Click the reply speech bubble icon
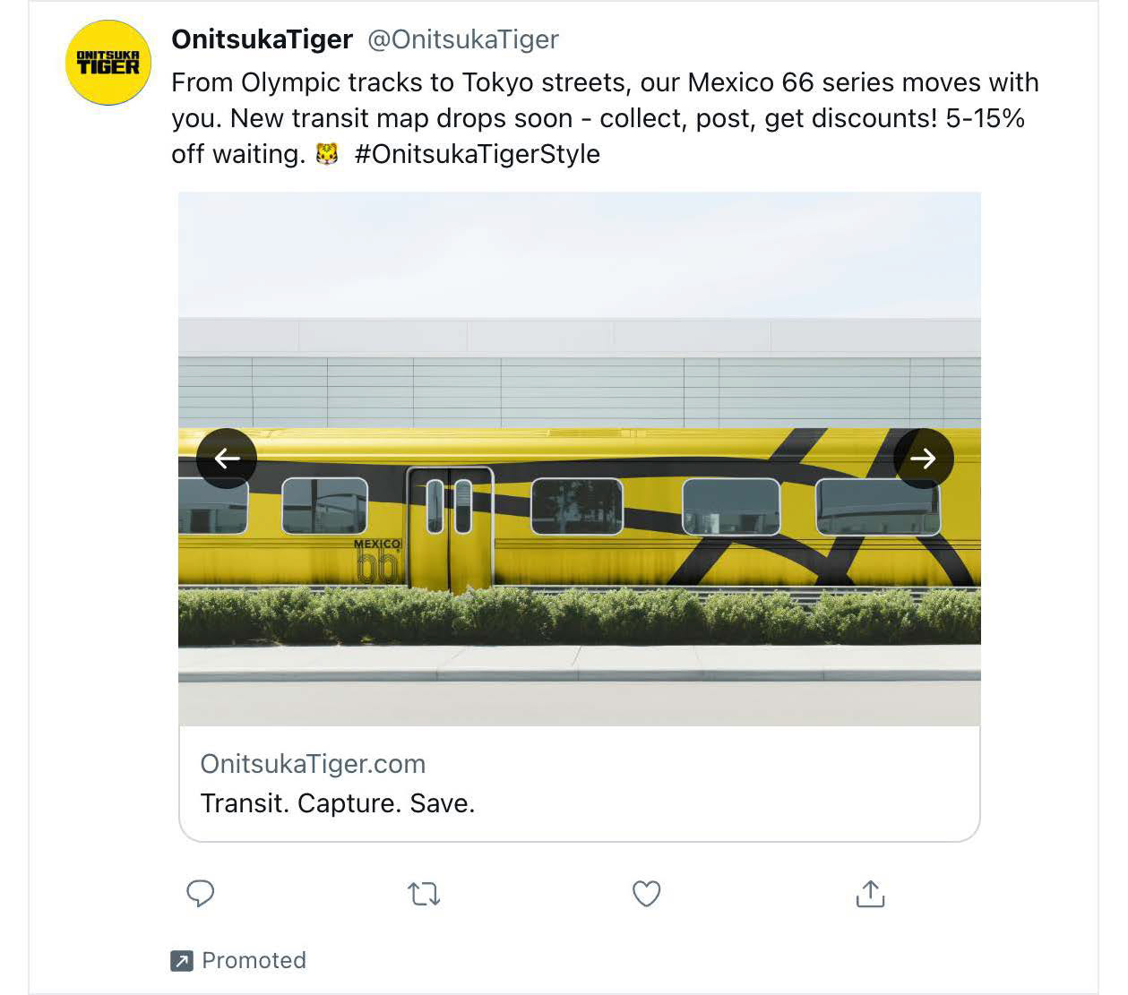 point(200,893)
